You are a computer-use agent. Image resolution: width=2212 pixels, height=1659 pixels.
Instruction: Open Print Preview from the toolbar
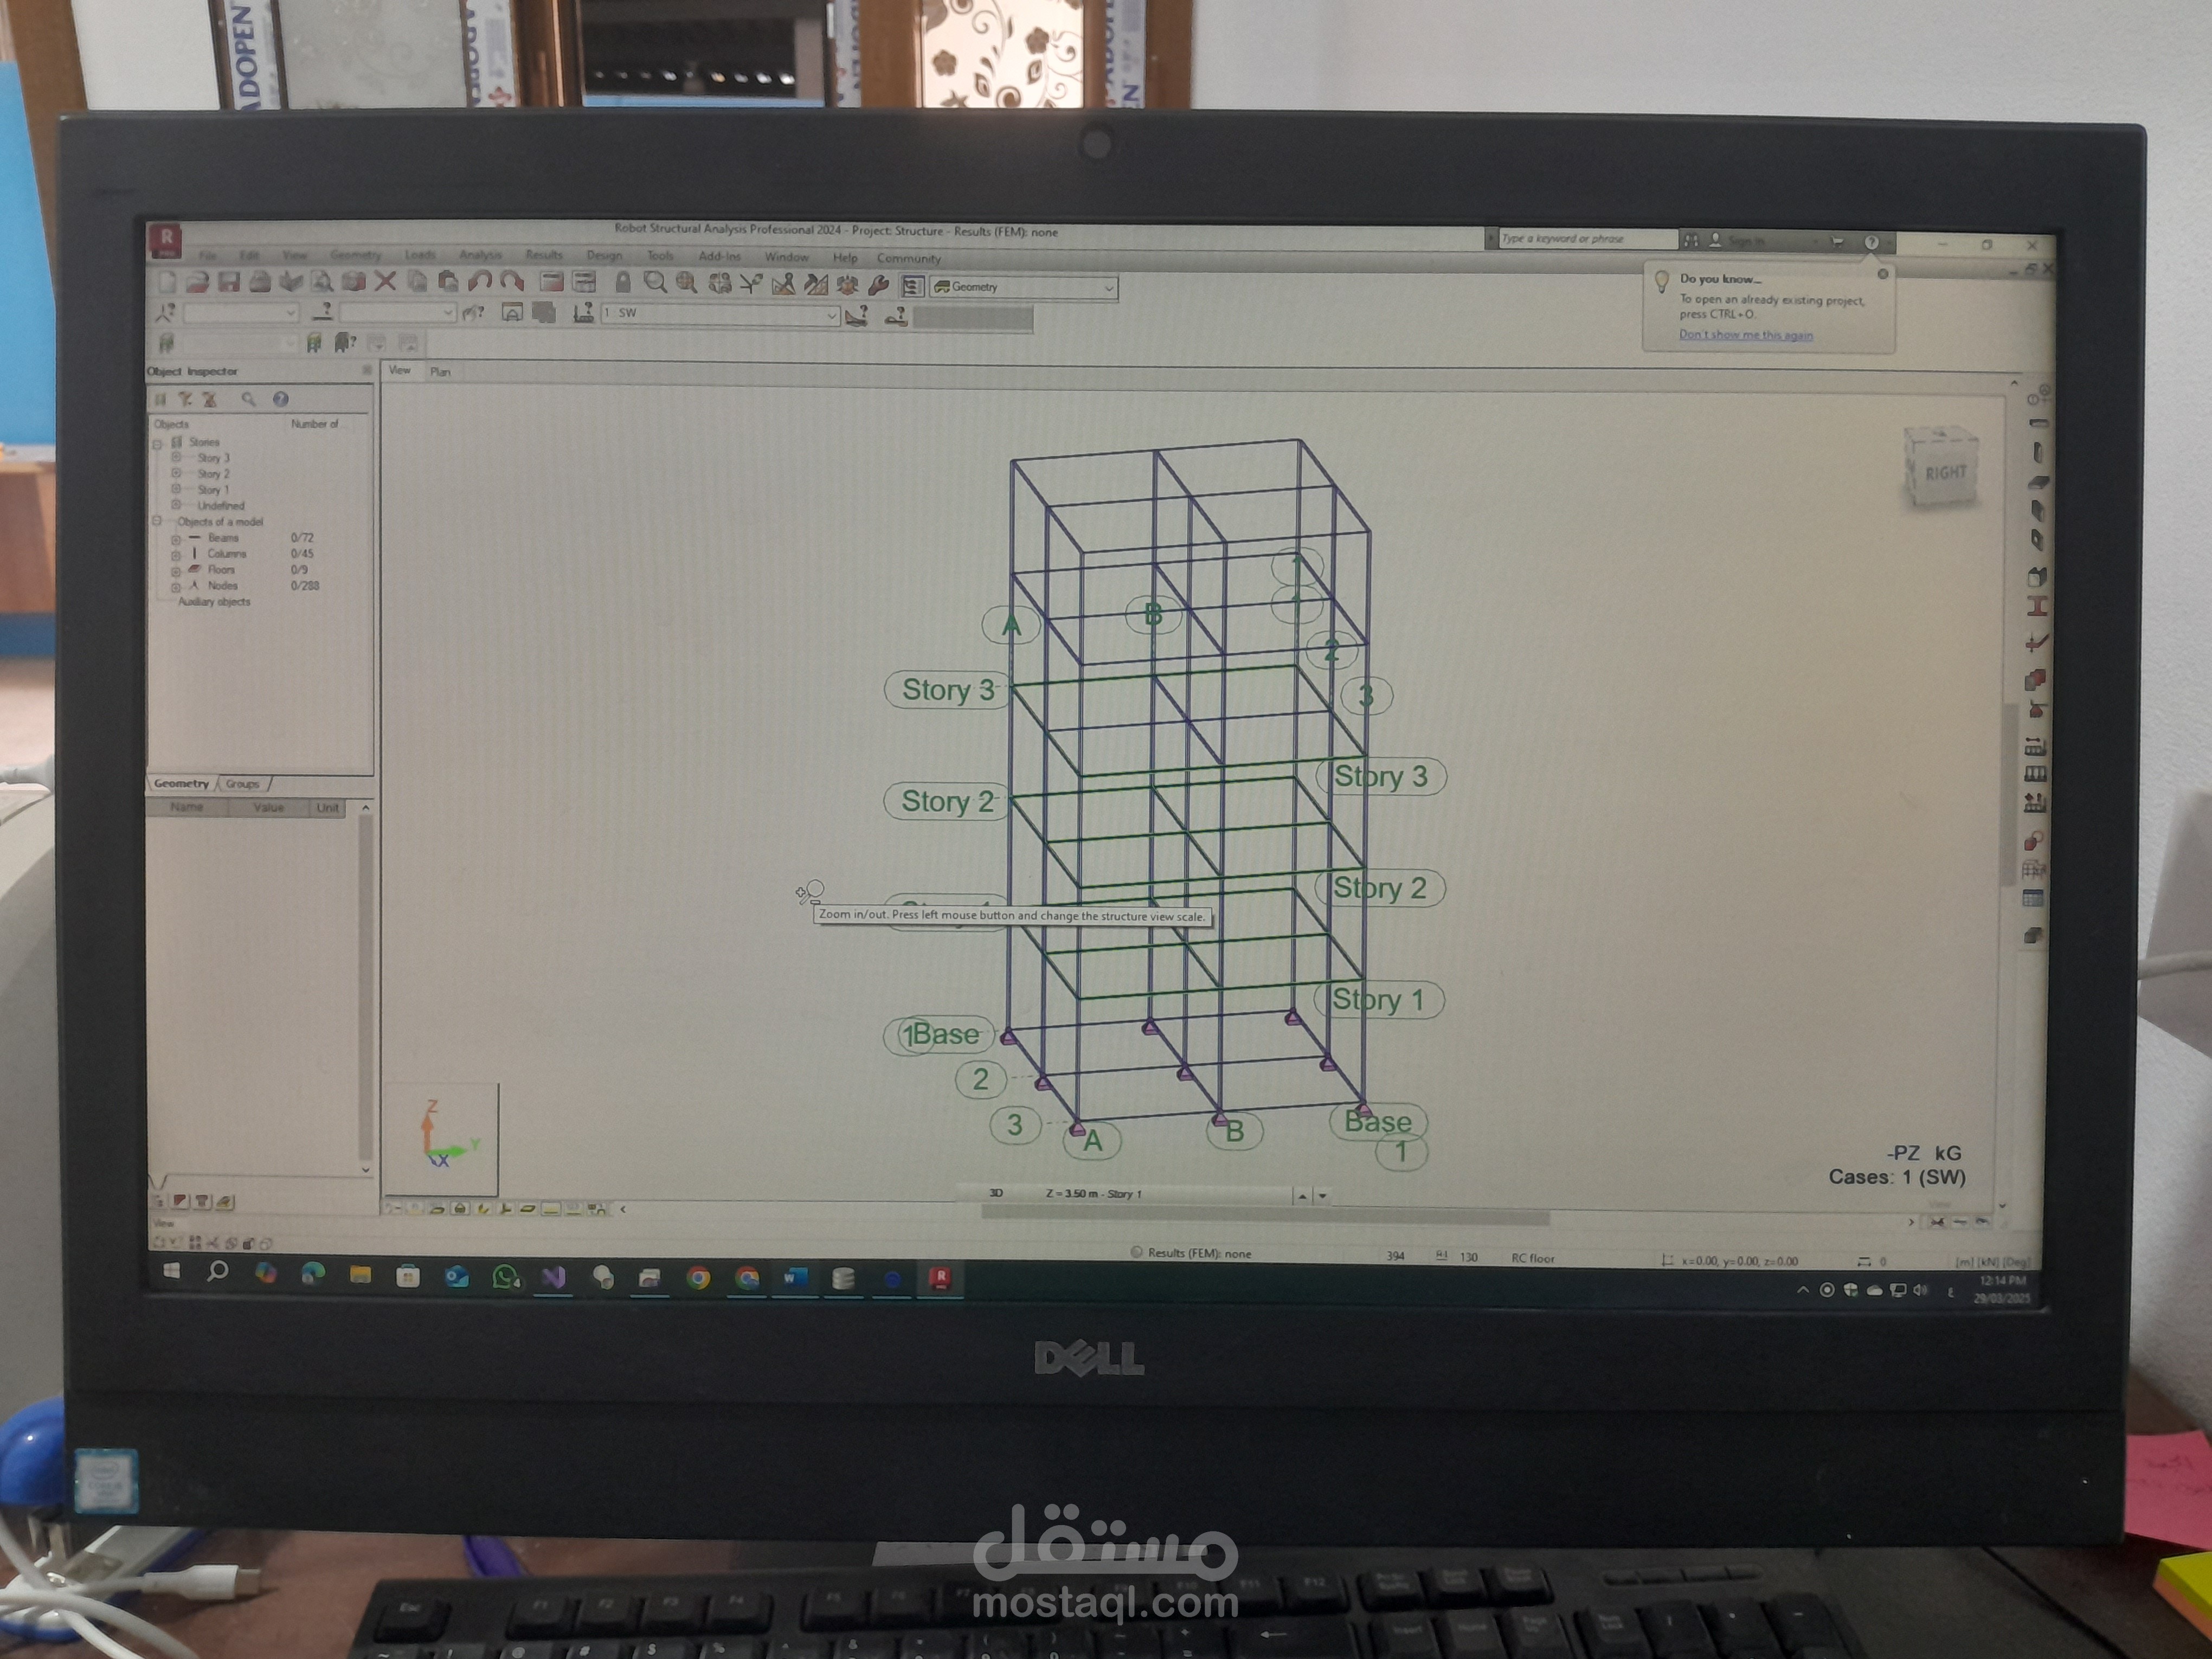322,281
